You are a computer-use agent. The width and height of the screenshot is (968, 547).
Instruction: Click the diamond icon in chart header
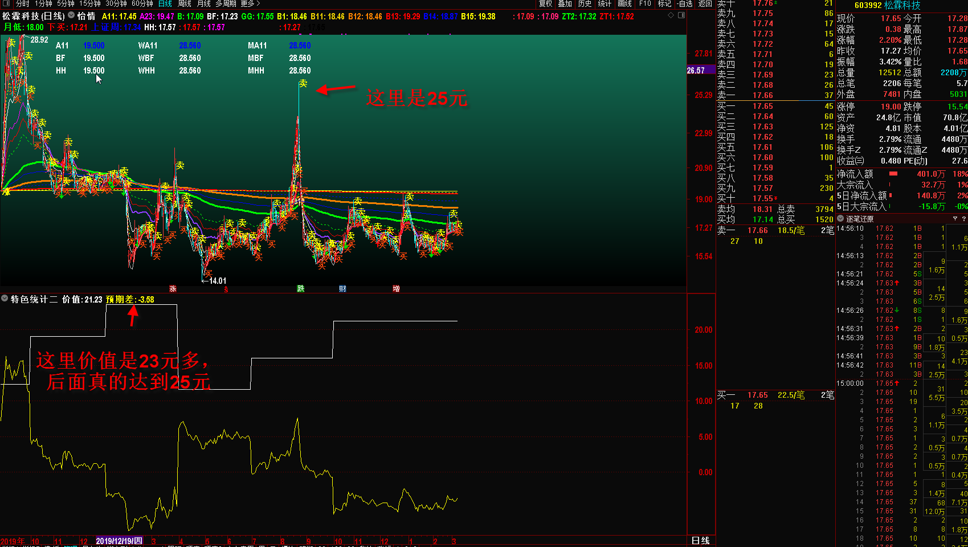pos(671,15)
